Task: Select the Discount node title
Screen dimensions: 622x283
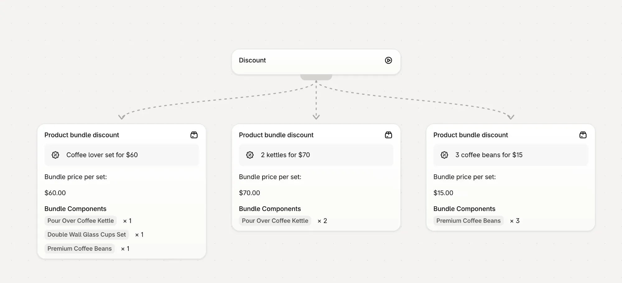Action: click(252, 60)
